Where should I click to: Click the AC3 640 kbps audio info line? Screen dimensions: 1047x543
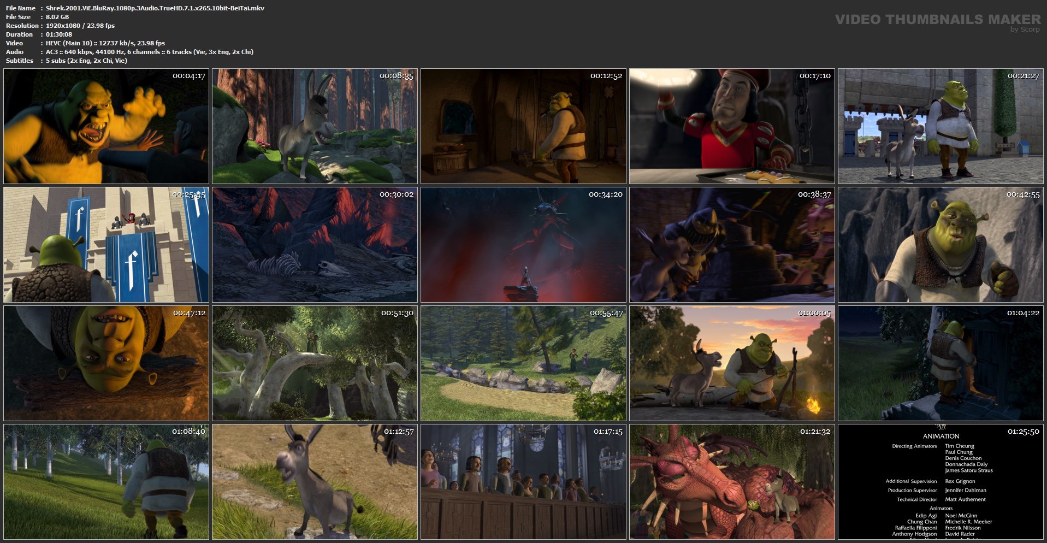point(150,52)
